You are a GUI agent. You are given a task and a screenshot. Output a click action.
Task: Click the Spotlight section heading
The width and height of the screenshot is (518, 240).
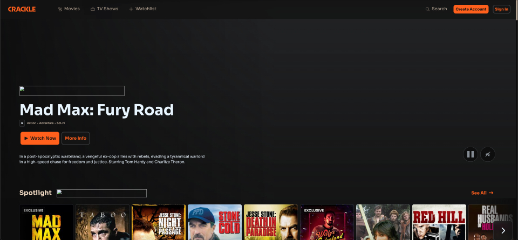(36, 193)
